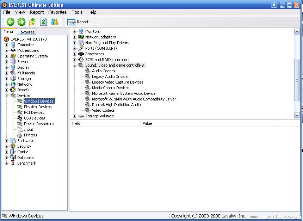
Task: Collapse the Devices node in menu
Action: [x=6, y=96]
